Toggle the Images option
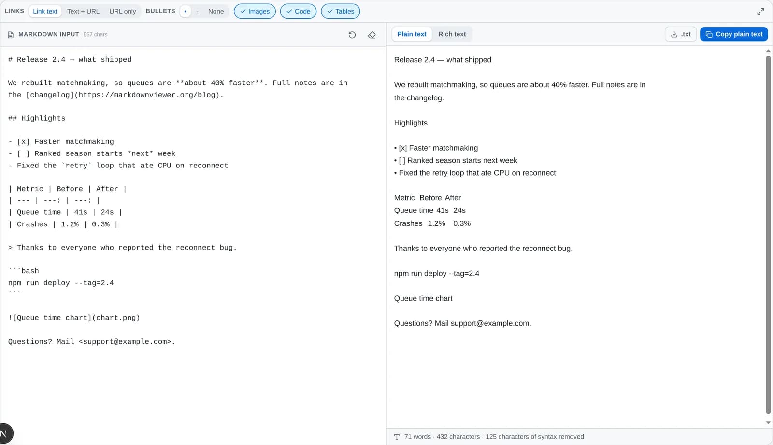 pos(255,11)
